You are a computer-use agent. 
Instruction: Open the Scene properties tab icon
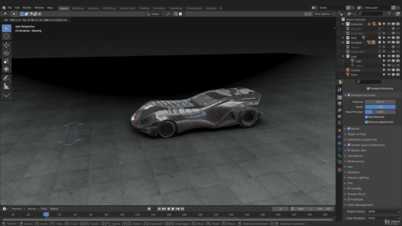pyautogui.click(x=340, y=116)
